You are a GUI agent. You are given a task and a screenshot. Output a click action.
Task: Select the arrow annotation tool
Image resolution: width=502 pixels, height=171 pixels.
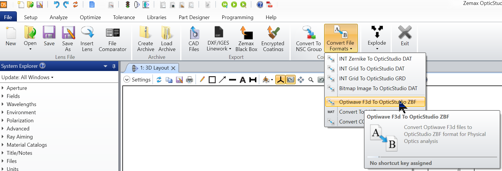click(222, 80)
